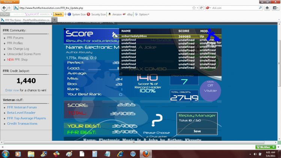281x158 pixels.
Task: Open the Firefox application menu
Action: pyautogui.click(x=10, y=2)
